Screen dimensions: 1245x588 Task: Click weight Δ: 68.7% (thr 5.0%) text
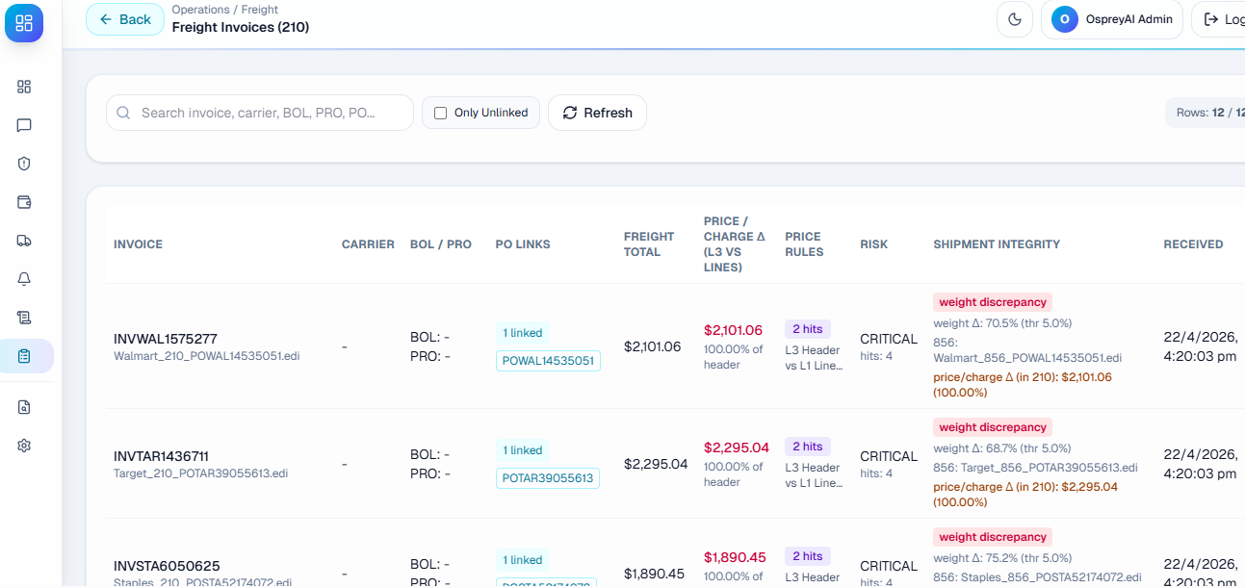click(x=1002, y=448)
